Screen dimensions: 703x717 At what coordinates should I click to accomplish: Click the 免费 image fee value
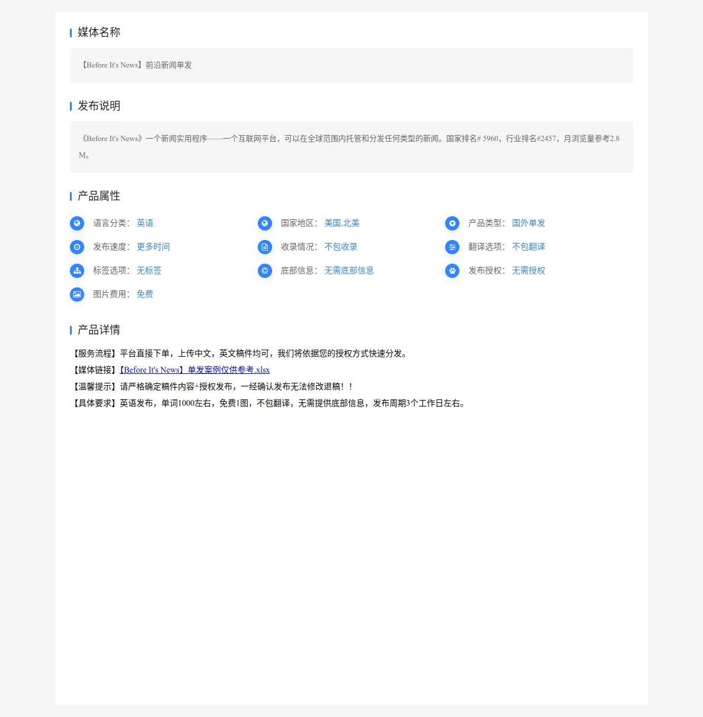click(145, 295)
